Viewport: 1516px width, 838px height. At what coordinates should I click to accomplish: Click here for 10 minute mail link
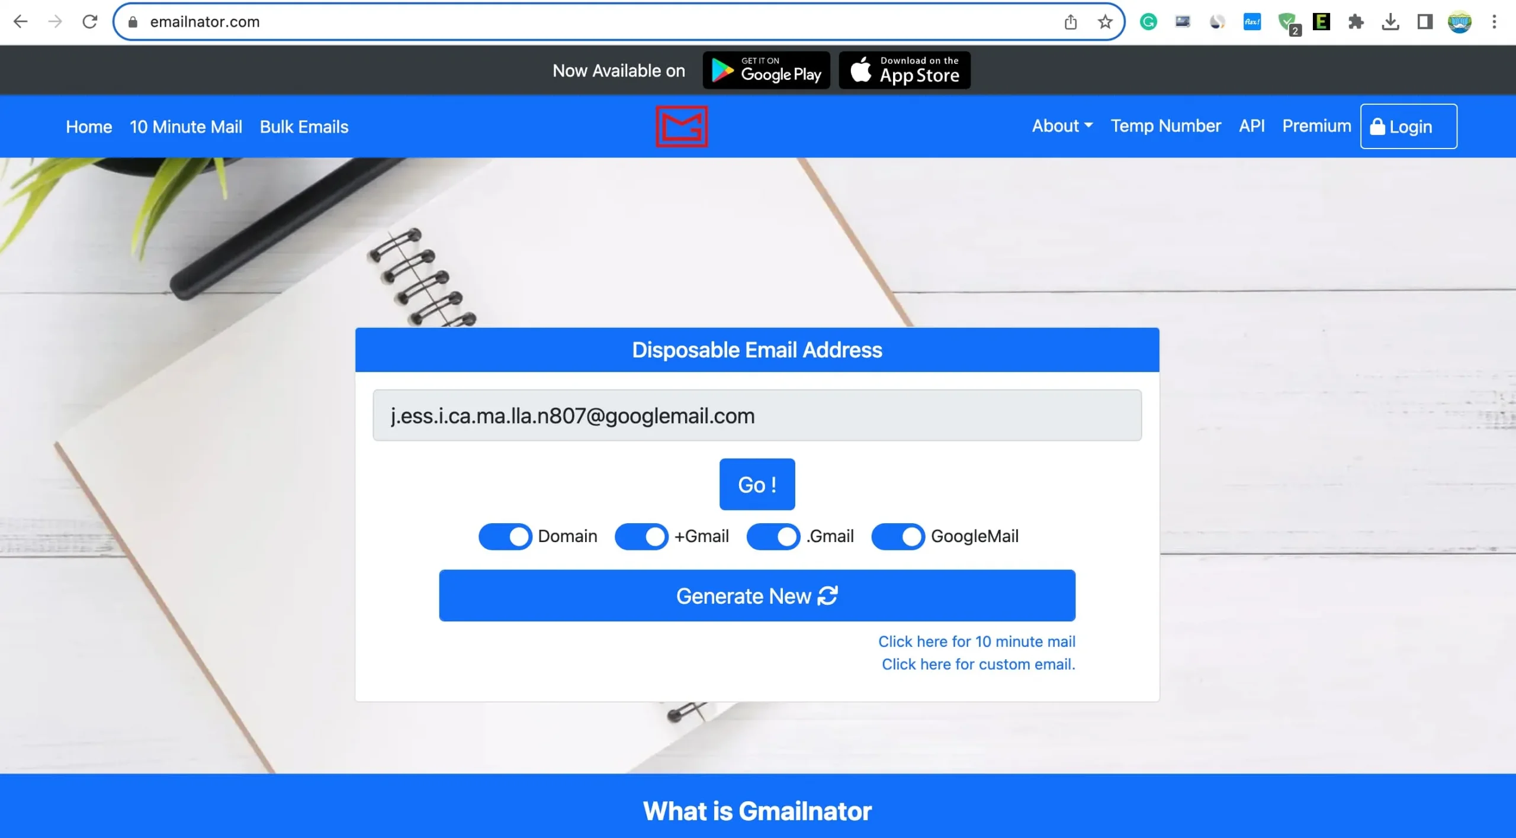click(976, 641)
